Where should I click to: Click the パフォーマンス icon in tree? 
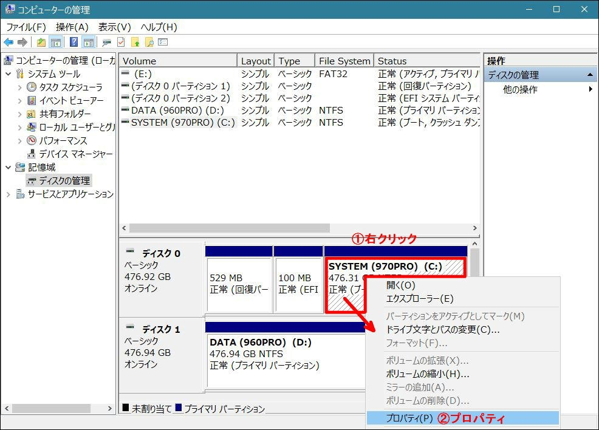(32, 140)
